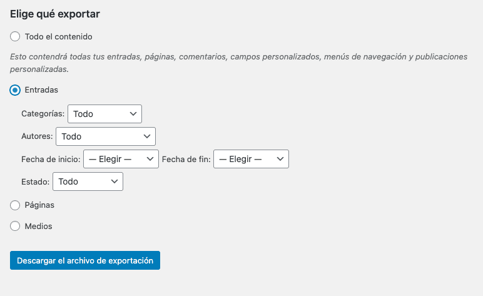This screenshot has width=483, height=296.
Task: Click the chevron arrow in Estado select
Action: point(114,181)
